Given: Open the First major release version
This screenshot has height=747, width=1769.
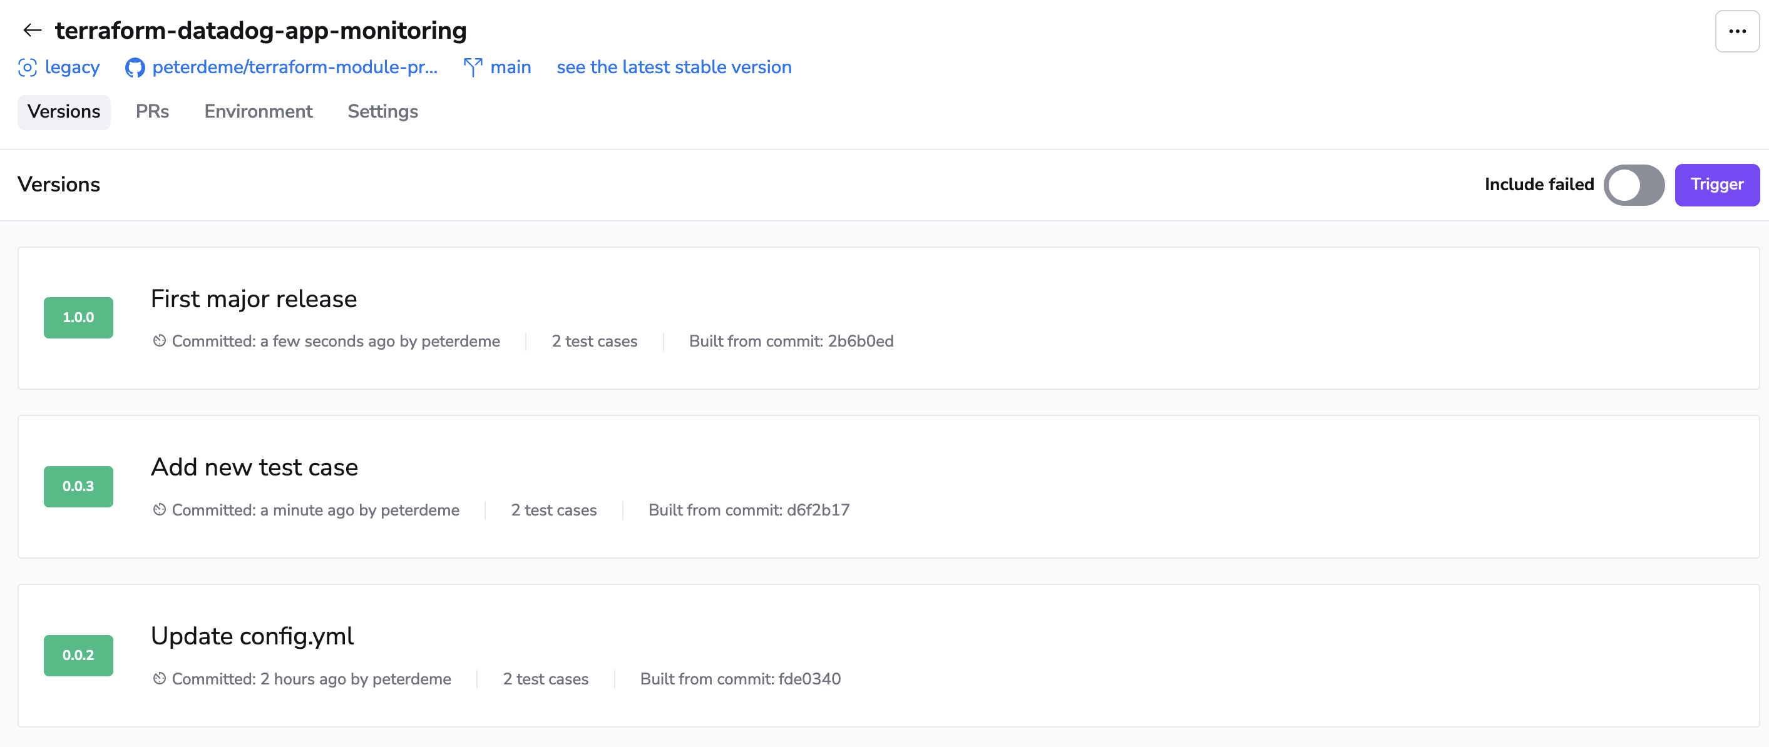Looking at the screenshot, I should (x=254, y=299).
